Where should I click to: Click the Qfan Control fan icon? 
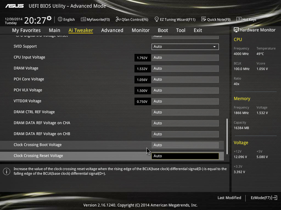pos(118,19)
